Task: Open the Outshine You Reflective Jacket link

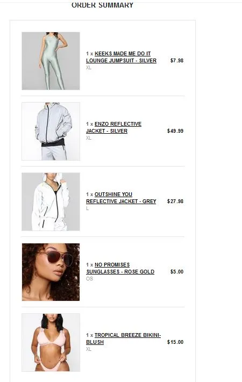Action: [x=121, y=198]
